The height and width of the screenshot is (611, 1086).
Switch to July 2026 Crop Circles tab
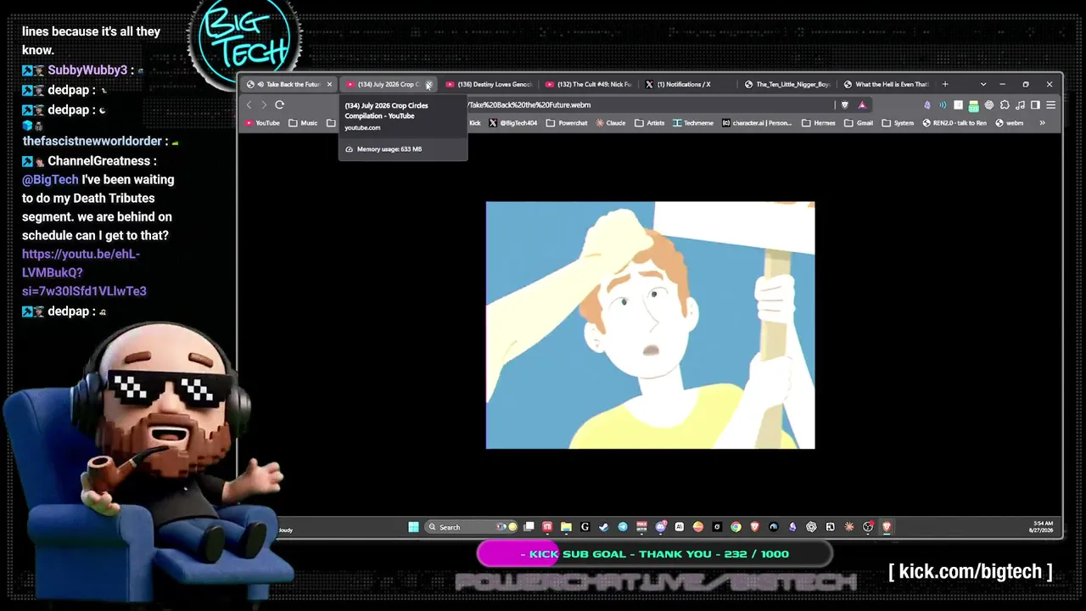tap(387, 84)
